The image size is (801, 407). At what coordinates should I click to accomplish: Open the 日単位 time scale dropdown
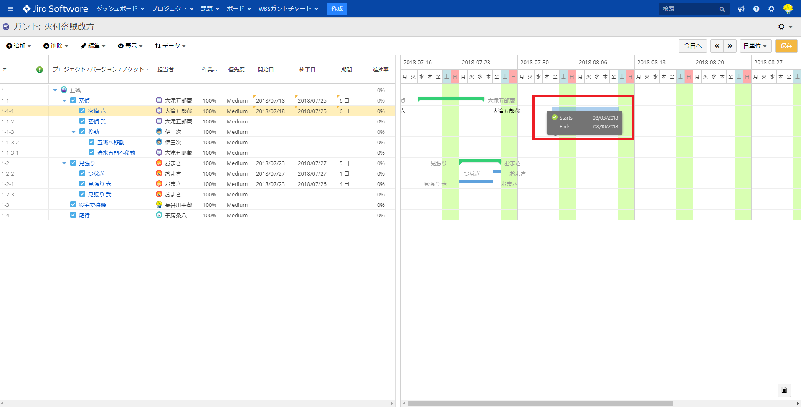(755, 46)
